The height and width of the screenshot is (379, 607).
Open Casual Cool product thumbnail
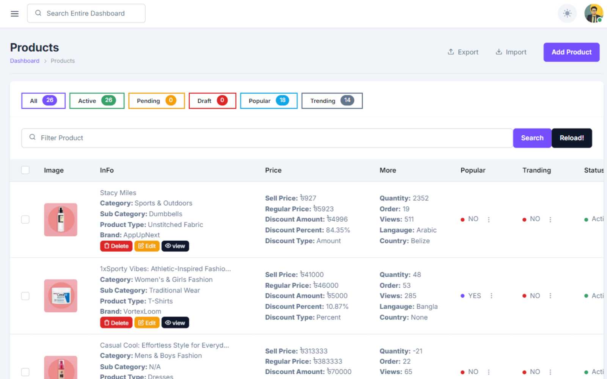click(x=61, y=367)
